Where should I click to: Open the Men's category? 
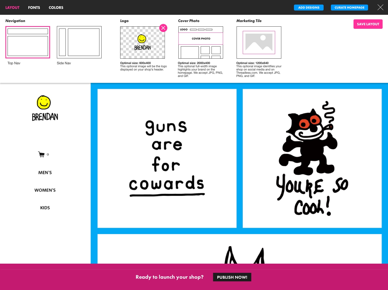click(x=45, y=173)
